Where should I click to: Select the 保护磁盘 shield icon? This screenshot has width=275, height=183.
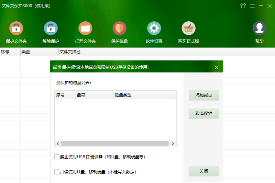120,28
